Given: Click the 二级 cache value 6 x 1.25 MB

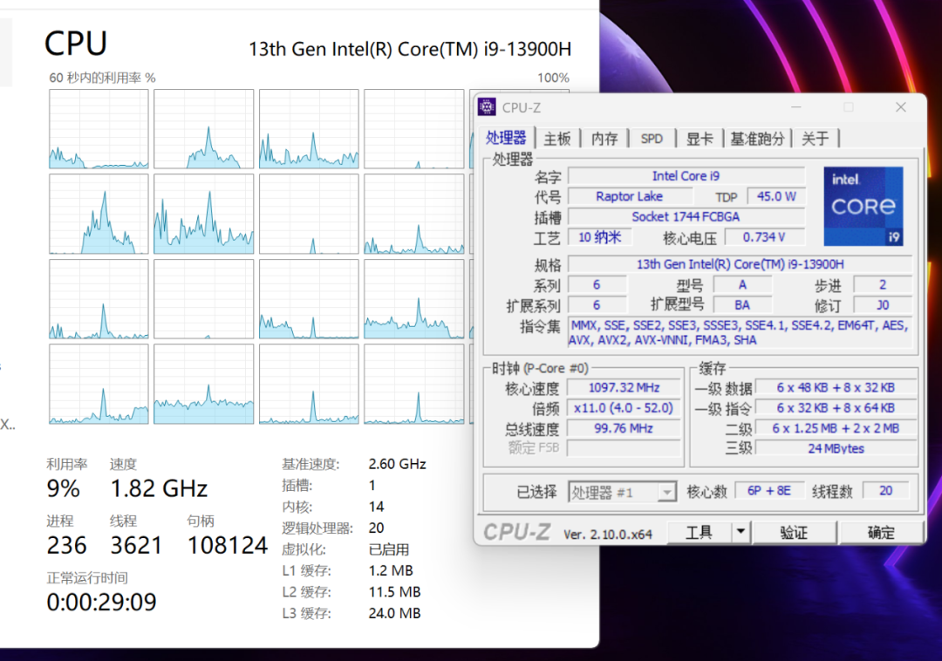Looking at the screenshot, I should pos(836,429).
